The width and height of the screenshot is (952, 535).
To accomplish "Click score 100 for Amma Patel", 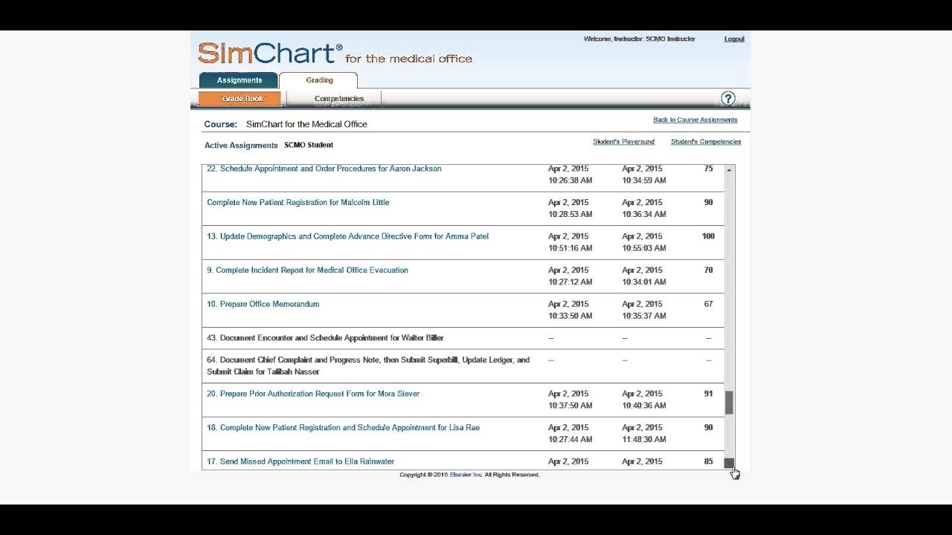I will pos(708,236).
